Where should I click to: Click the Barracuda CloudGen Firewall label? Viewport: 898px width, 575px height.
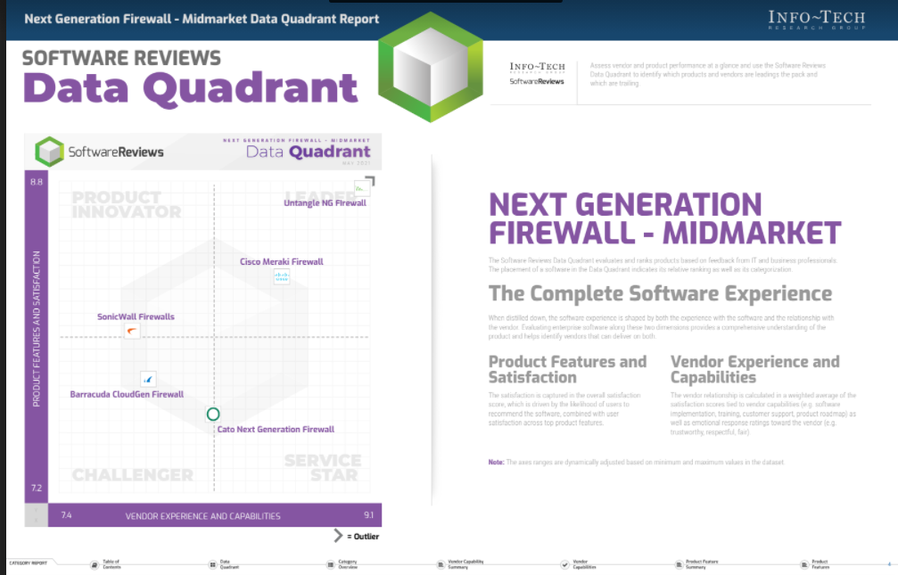pos(127,394)
